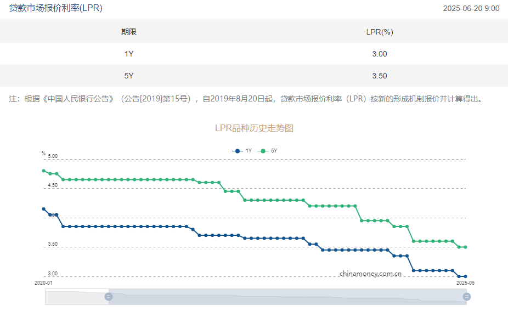Click the unselected area left of the range slider

tap(76, 297)
